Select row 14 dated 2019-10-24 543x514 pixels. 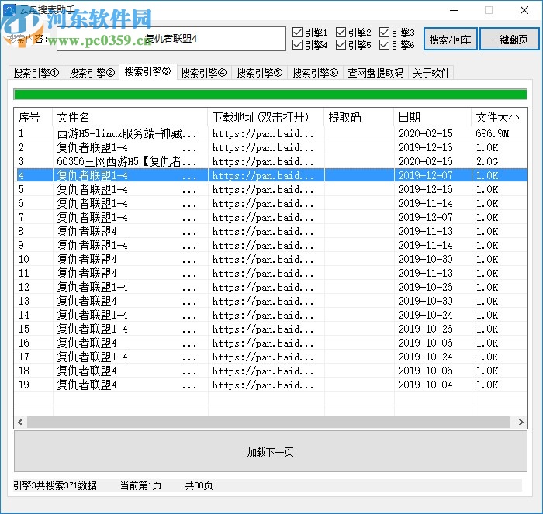(271, 315)
